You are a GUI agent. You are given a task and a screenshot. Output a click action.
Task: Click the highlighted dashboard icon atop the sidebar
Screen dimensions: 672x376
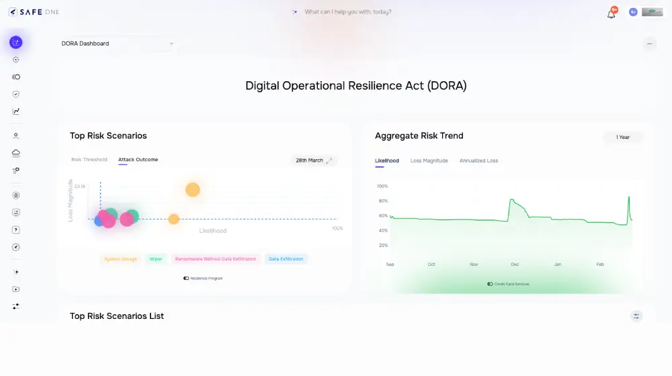[16, 42]
